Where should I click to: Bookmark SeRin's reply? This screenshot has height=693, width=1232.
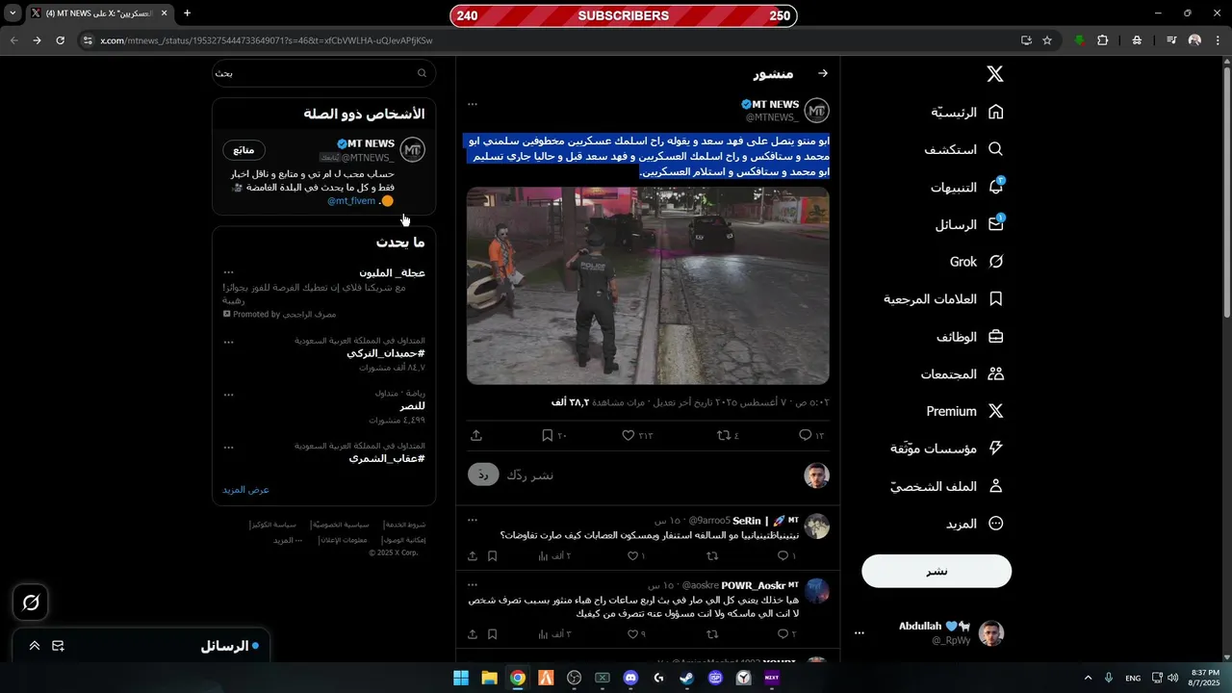[x=492, y=556]
